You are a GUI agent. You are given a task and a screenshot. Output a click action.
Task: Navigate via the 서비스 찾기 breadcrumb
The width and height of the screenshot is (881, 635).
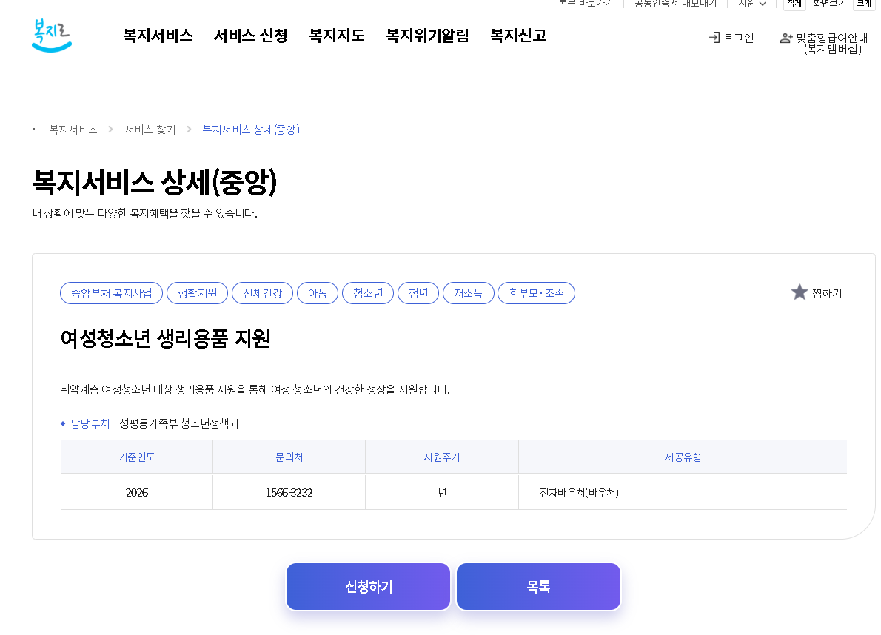point(150,129)
